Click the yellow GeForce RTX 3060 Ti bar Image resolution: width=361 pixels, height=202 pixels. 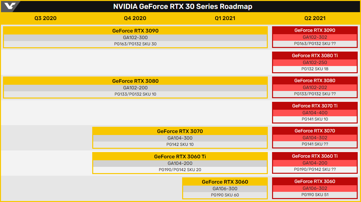(180, 157)
